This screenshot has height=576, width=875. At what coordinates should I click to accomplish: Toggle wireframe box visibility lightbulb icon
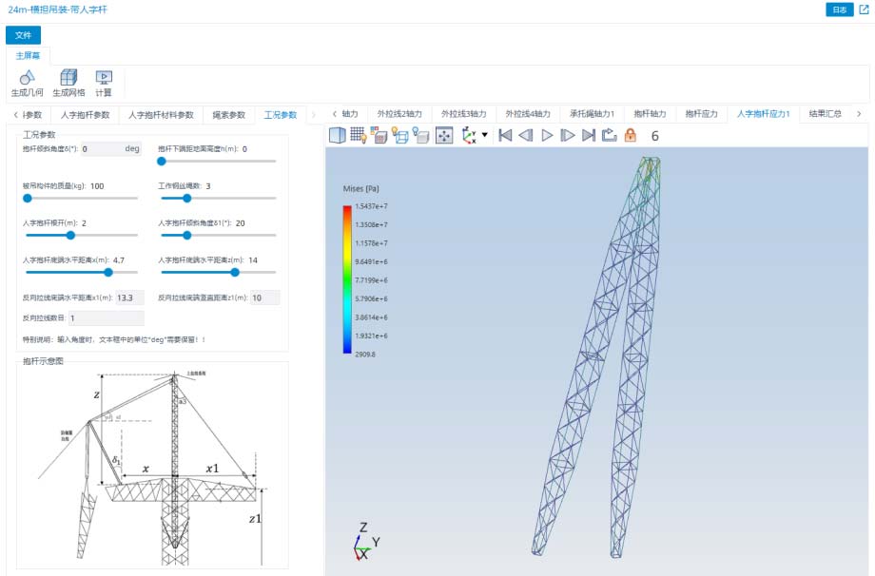click(400, 136)
